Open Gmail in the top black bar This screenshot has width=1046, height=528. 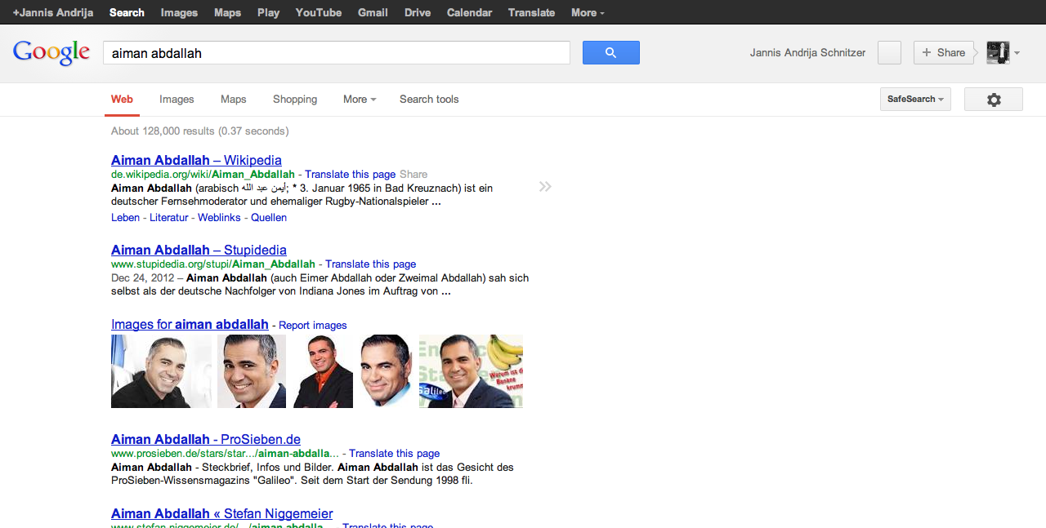point(373,12)
